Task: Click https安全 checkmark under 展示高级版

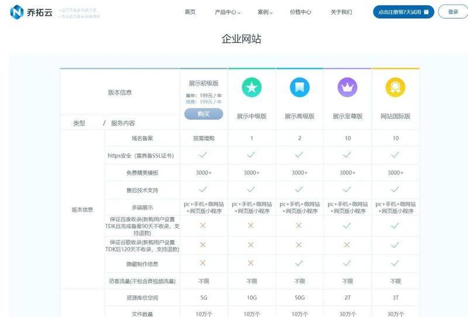Action: (299, 155)
